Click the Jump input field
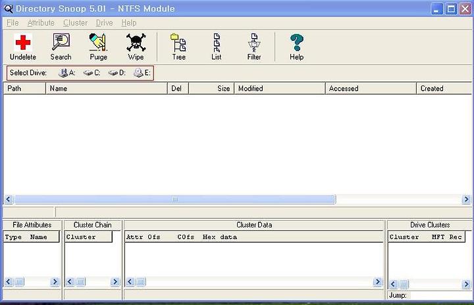 (x=440, y=295)
